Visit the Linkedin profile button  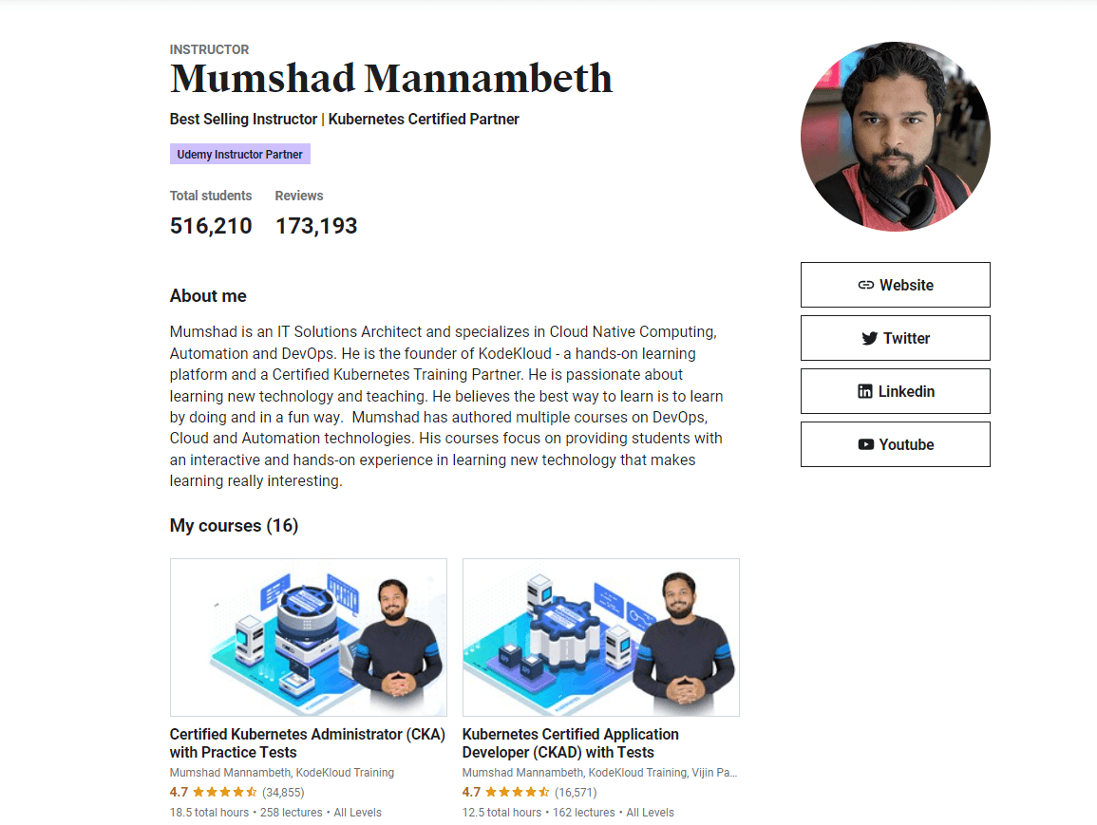[896, 391]
